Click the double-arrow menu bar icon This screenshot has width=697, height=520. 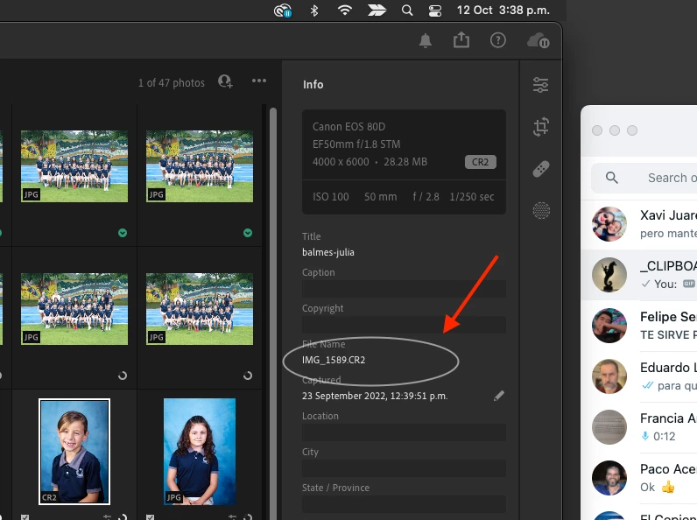coord(377,10)
